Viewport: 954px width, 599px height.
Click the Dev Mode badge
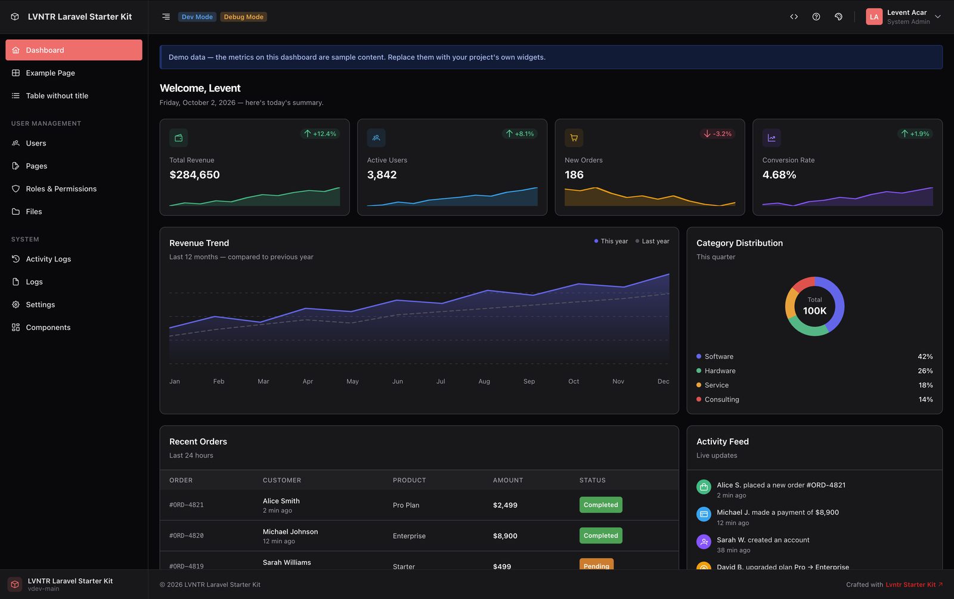(x=197, y=17)
